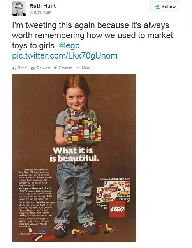Click the Reply text label
This screenshot has height=248, width=192.
[22, 68]
